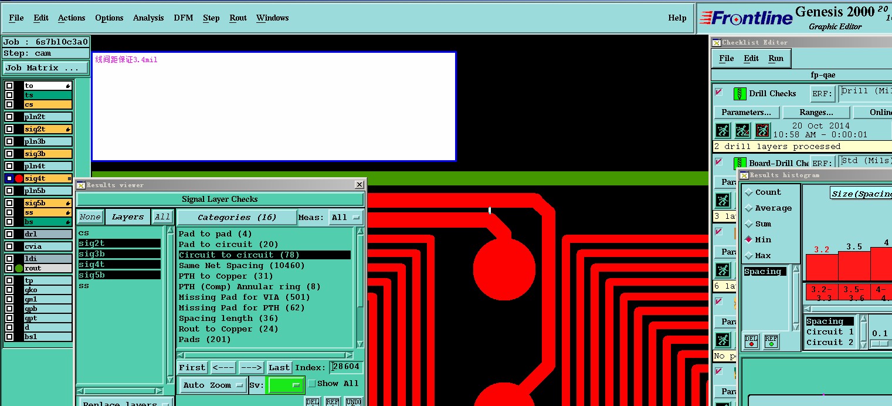
Task: Open the Meas: All dropdown
Action: [345, 218]
